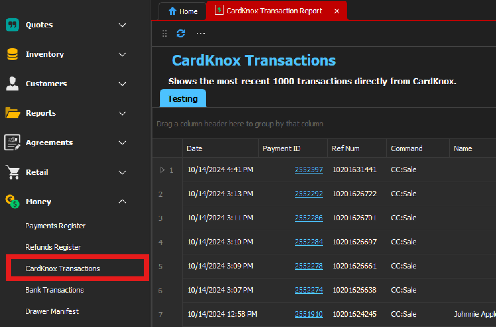Screen dimensions: 496x327
Task: Select date cell 10/14/2024 3:13 PM
Action: pos(220,194)
